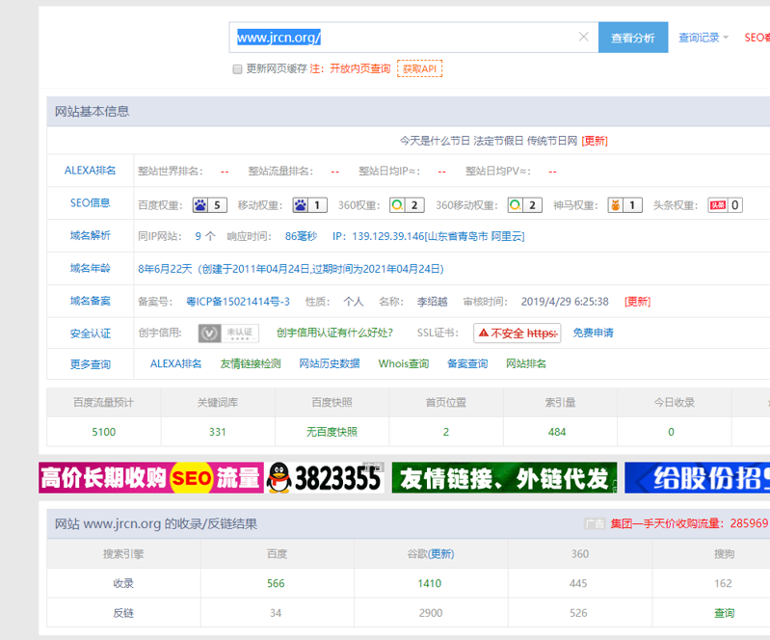Viewport: 770px width, 640px height.
Task: Click the 查看分析 button
Action: 633,38
